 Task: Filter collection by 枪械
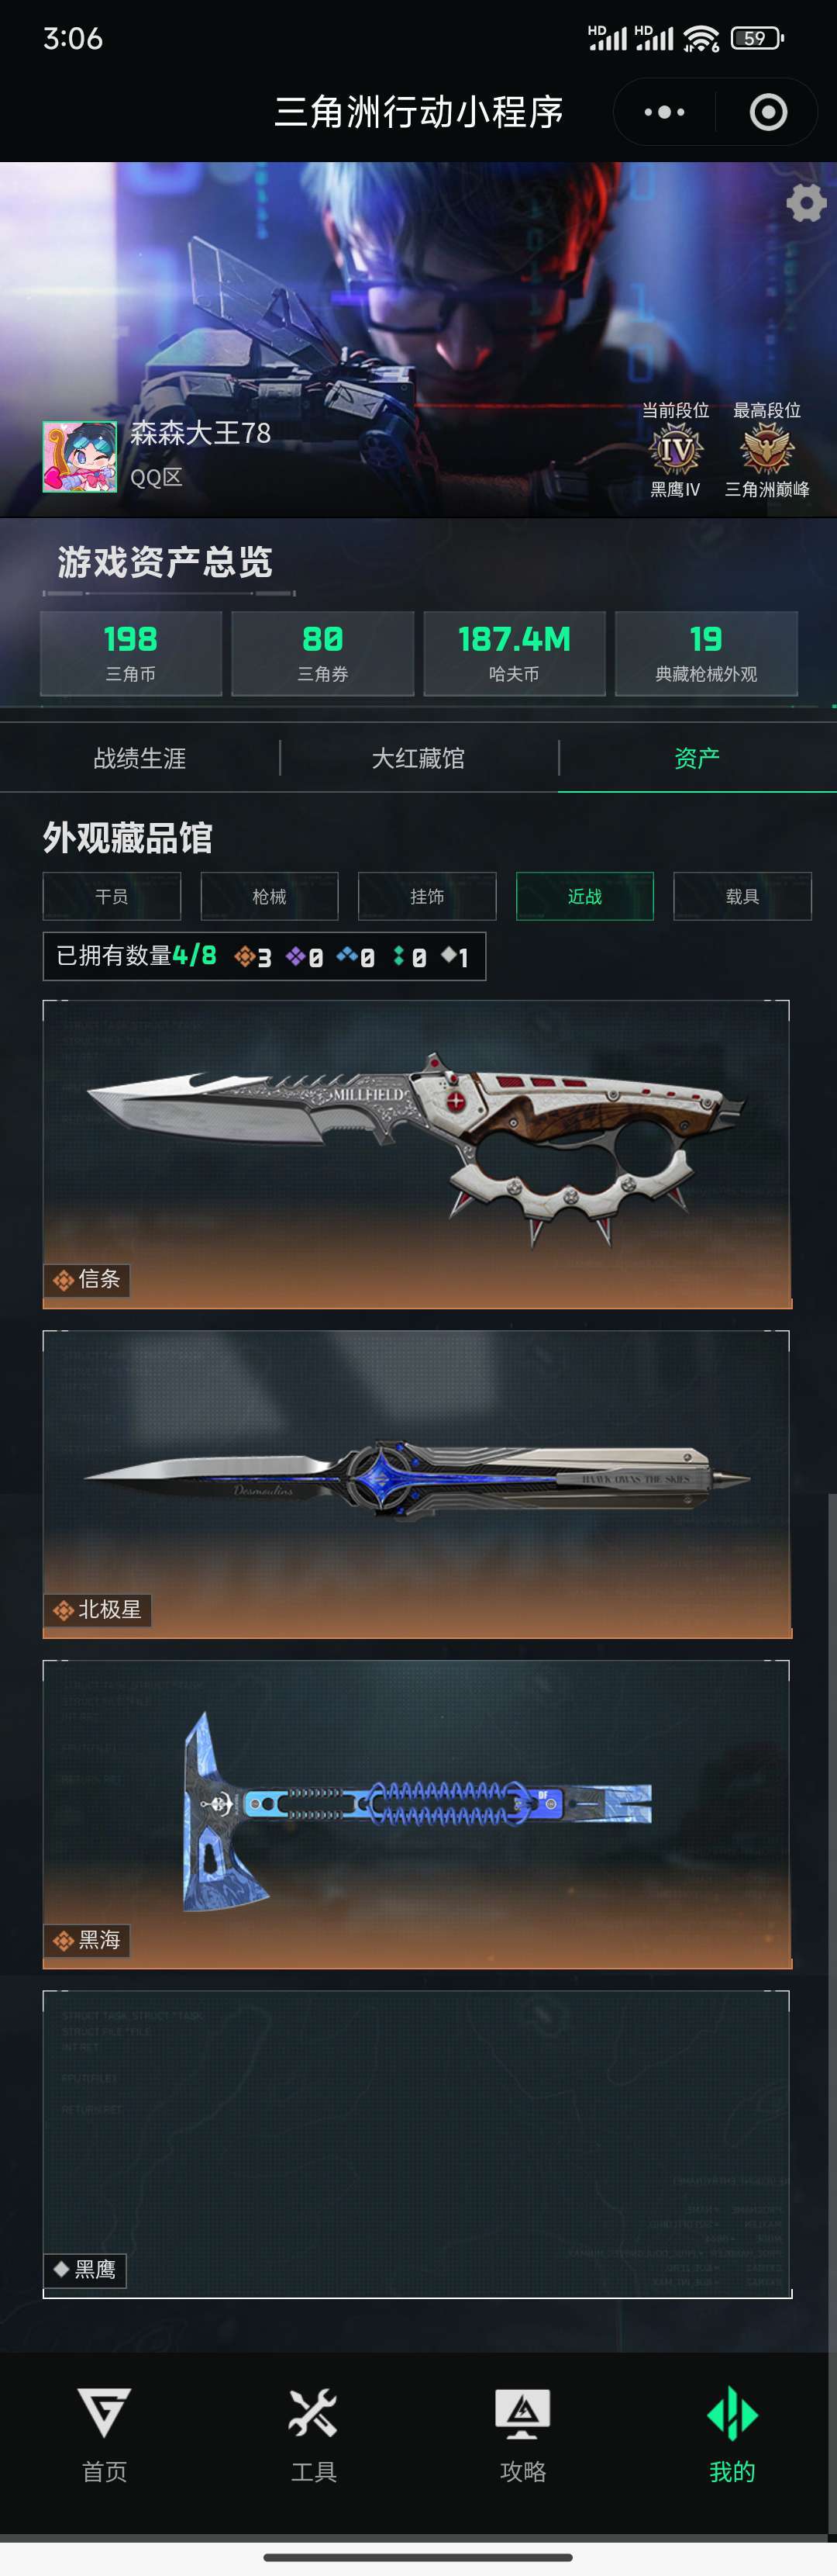tap(270, 896)
